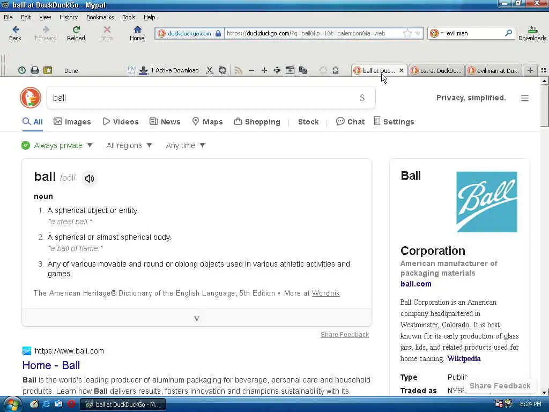Open the View menu

click(x=45, y=17)
